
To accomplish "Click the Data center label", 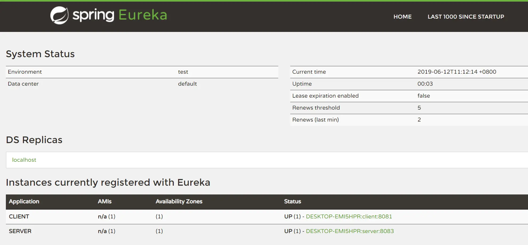I will [23, 84].
